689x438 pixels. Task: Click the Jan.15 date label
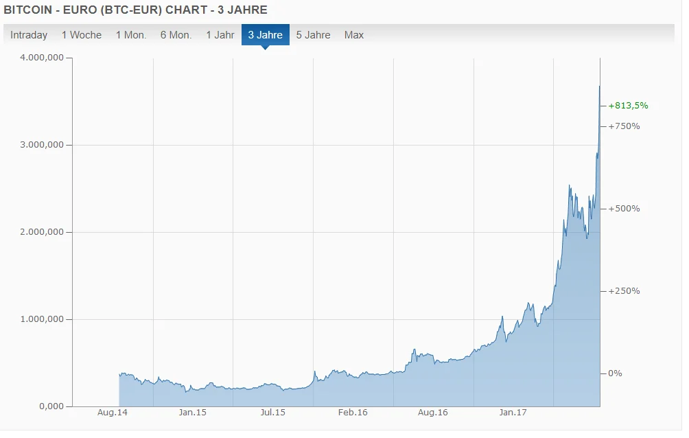[192, 413]
